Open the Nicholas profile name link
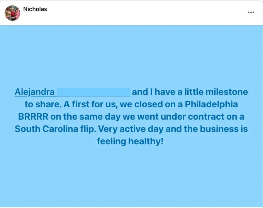 tap(35, 9)
